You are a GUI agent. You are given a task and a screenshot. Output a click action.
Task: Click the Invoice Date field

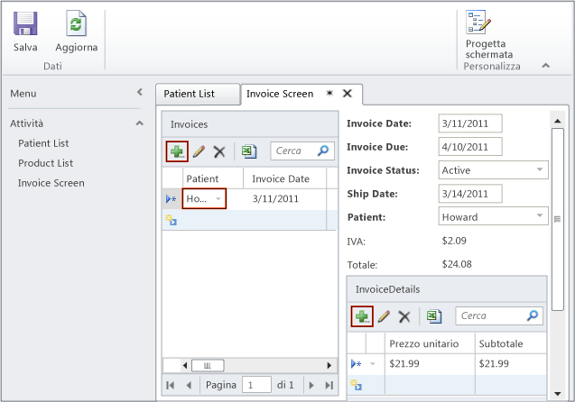pos(470,123)
